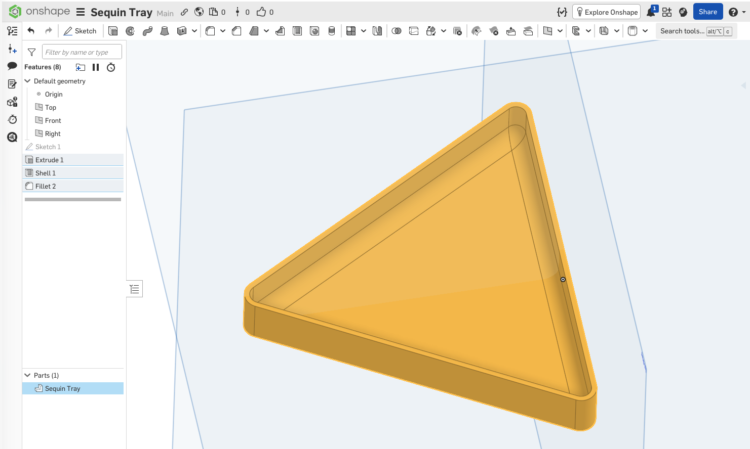Viewport: 750px width, 449px height.
Task: Open the thicken tool dropdown arrow
Action: (194, 31)
